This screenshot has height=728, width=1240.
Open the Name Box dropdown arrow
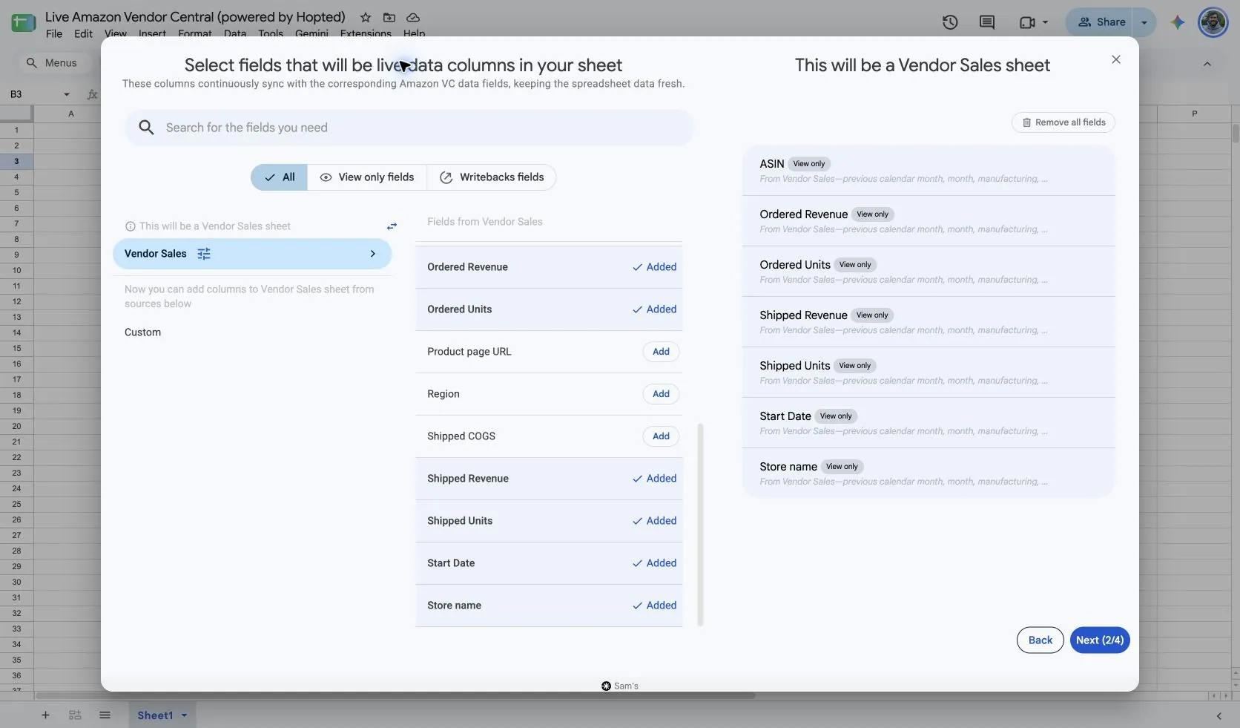point(67,94)
